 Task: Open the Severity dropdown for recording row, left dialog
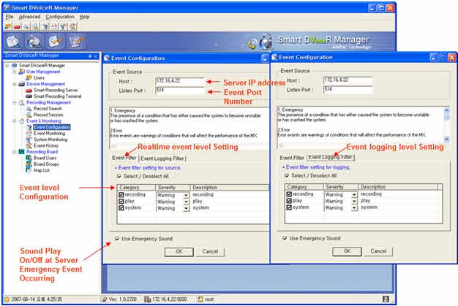pyautogui.click(x=187, y=195)
